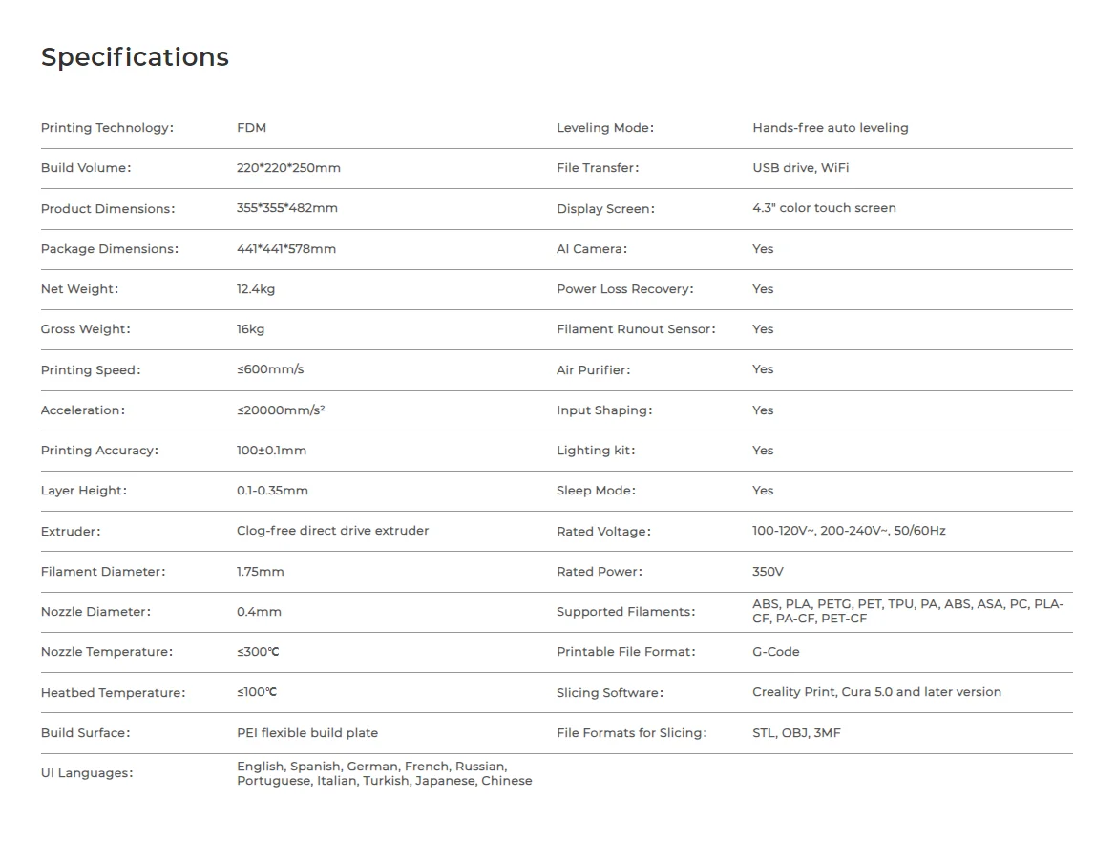1116x841 pixels.
Task: Click the Supported Filaments label
Action: coord(626,612)
